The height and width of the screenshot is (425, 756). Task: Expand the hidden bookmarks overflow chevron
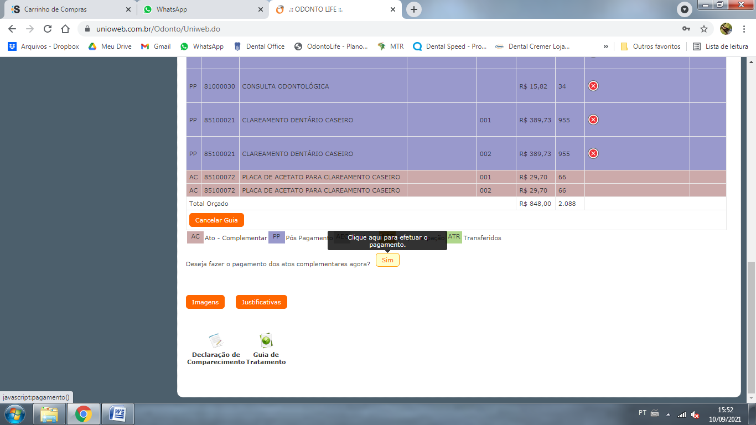pos(605,46)
